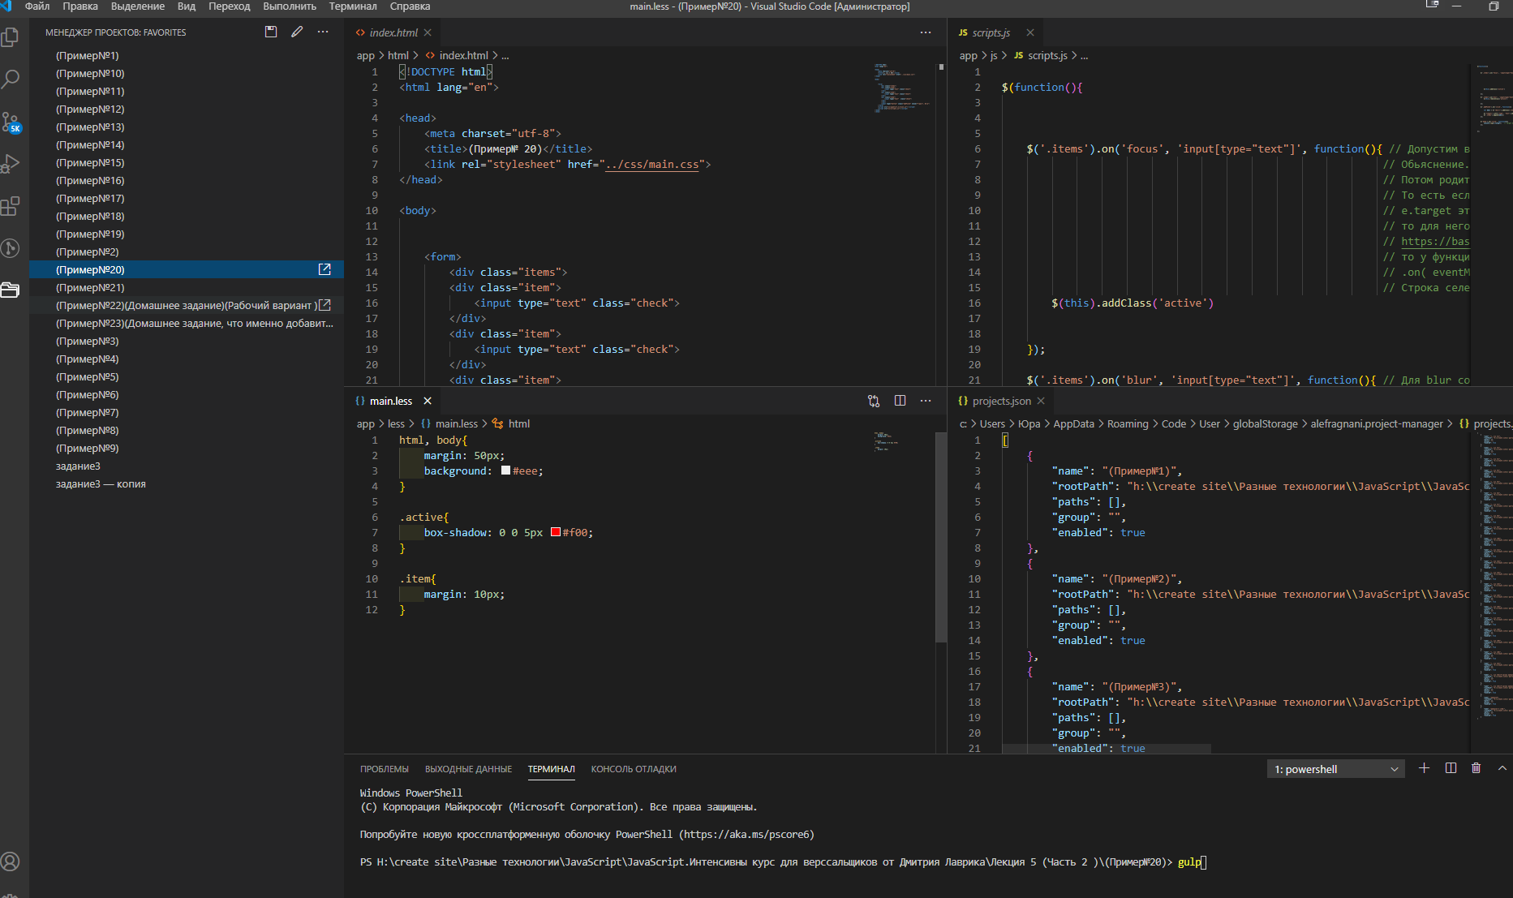
Task: Expand 'html' breadcrumb in index.html path
Action: [x=398, y=55]
